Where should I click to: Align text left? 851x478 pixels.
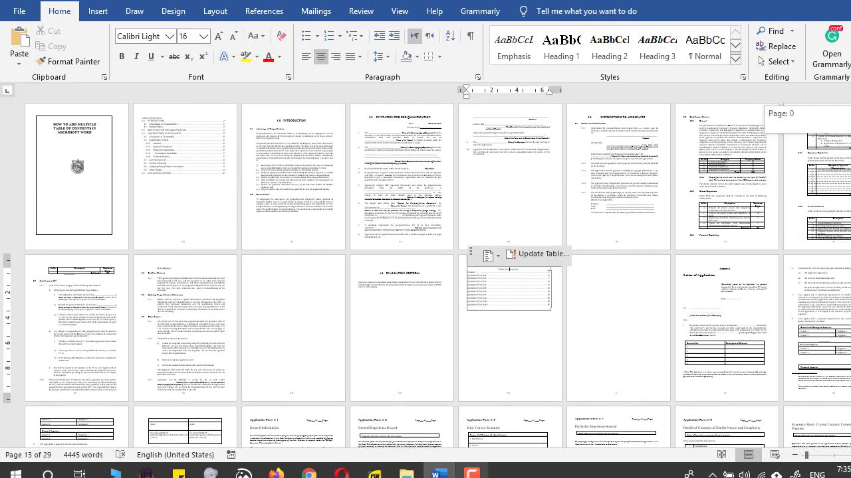pyautogui.click(x=306, y=56)
